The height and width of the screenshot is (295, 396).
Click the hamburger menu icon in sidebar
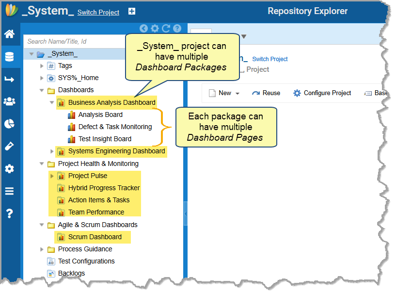click(x=9, y=191)
